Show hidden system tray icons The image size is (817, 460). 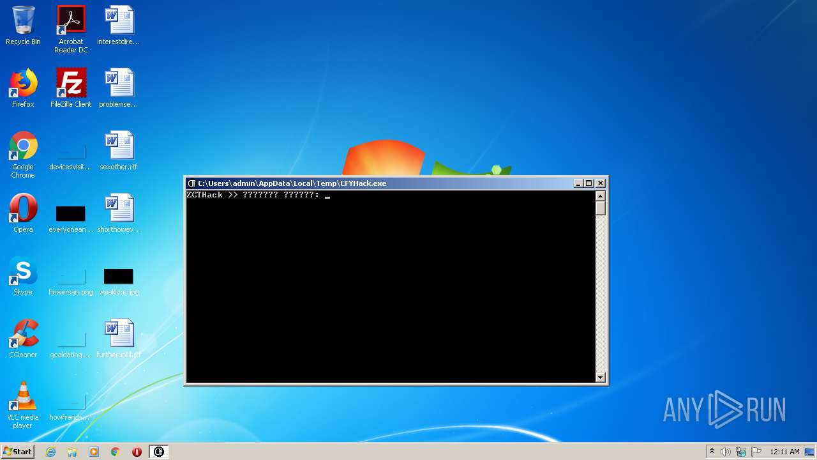tap(712, 452)
